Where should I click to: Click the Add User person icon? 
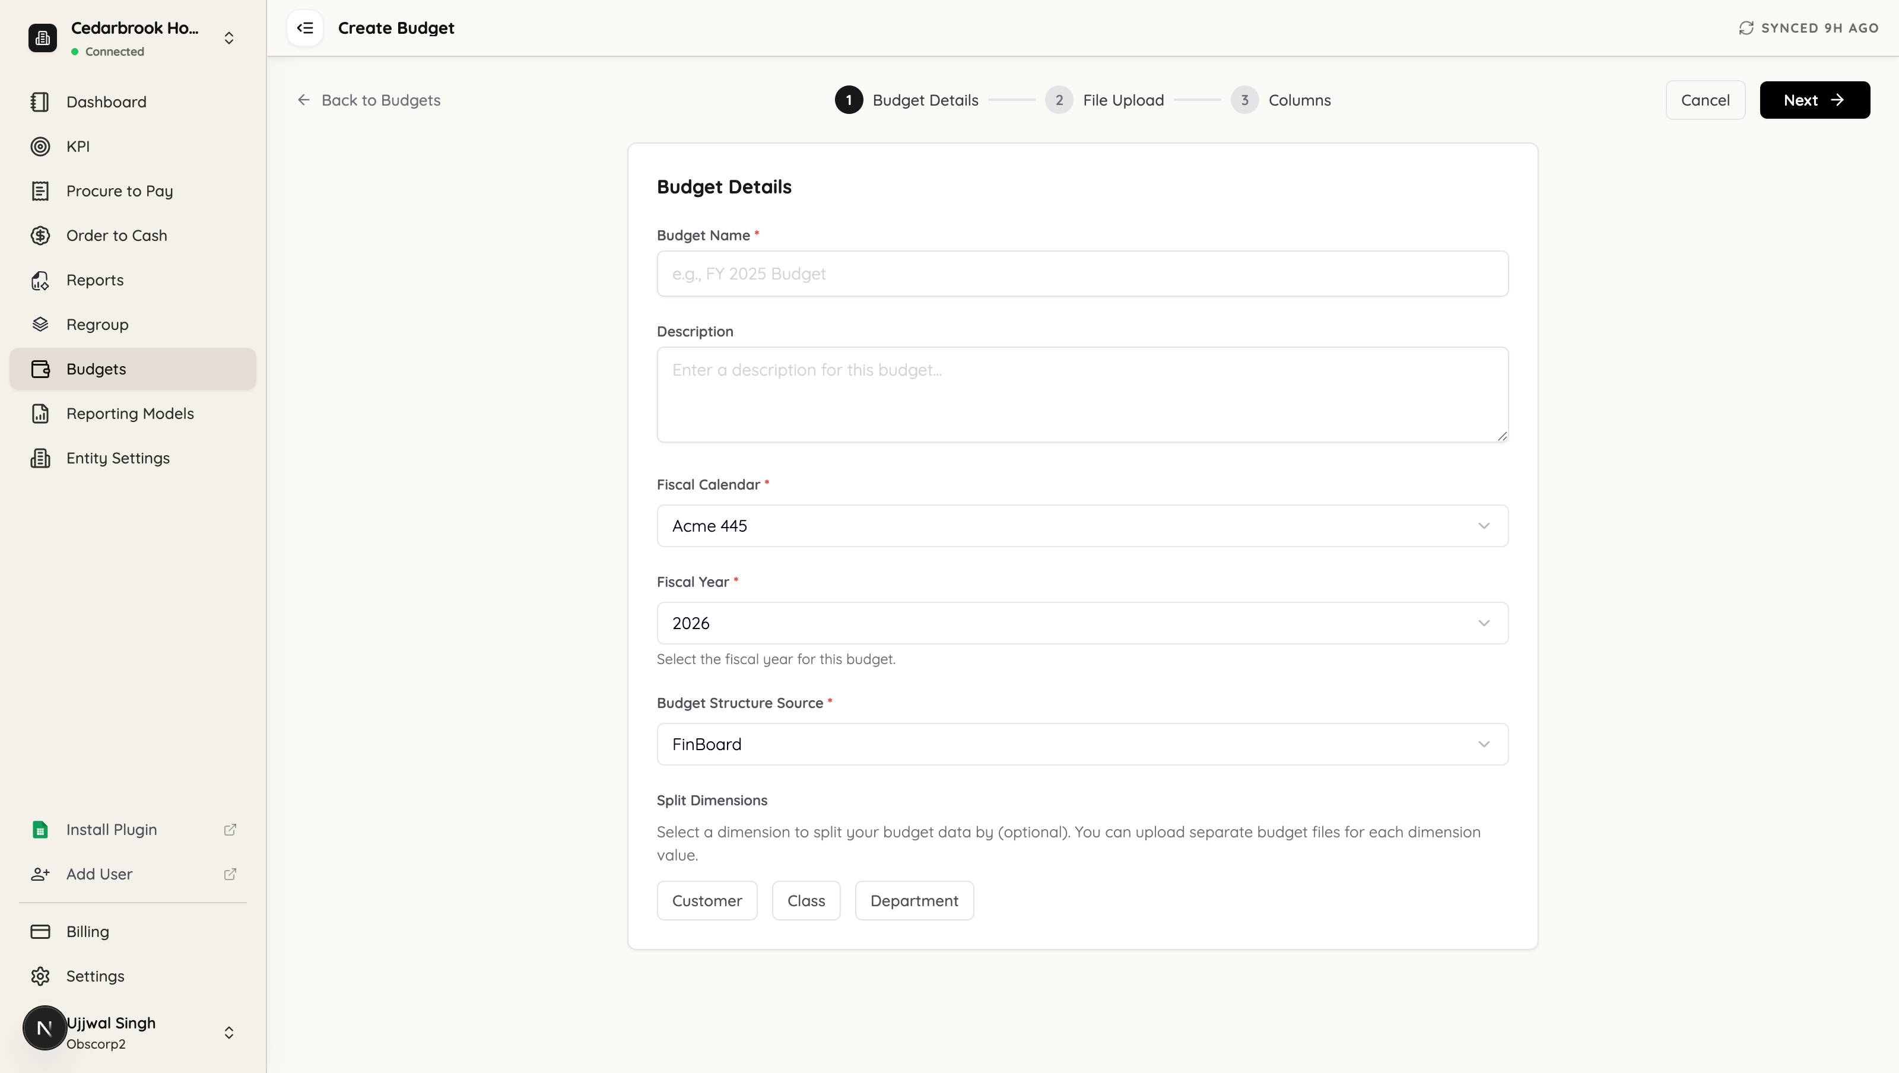click(x=40, y=874)
